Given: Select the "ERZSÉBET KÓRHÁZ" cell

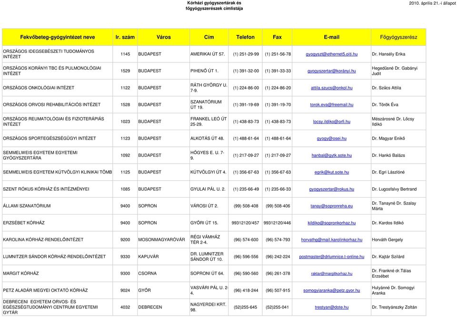Looking at the screenshot, I should click(x=58, y=223).
